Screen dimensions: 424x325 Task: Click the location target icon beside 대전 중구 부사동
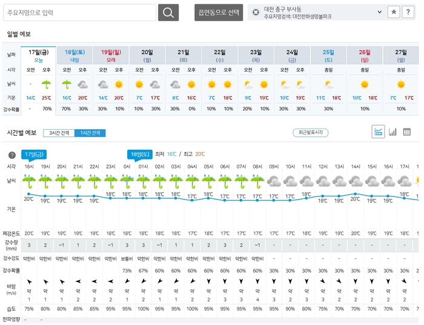(256, 12)
